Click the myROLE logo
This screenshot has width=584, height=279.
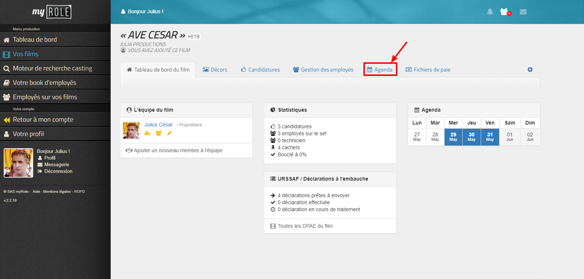[52, 12]
